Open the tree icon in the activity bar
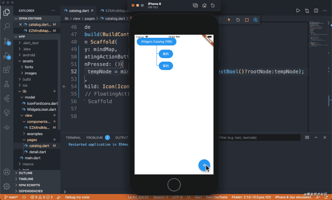 coord(7,112)
